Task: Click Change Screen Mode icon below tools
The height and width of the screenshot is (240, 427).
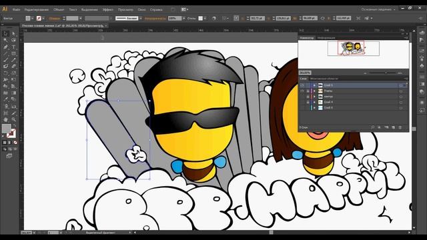Action: click(x=9, y=156)
